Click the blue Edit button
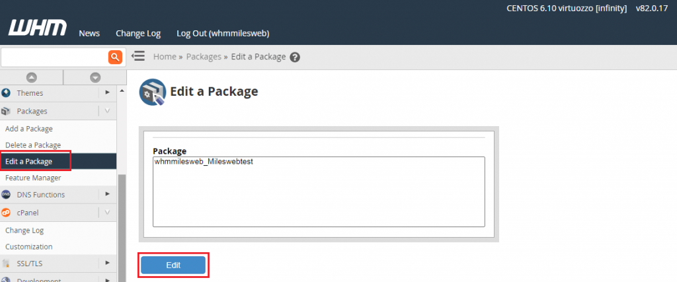Image resolution: width=677 pixels, height=282 pixels. click(173, 265)
